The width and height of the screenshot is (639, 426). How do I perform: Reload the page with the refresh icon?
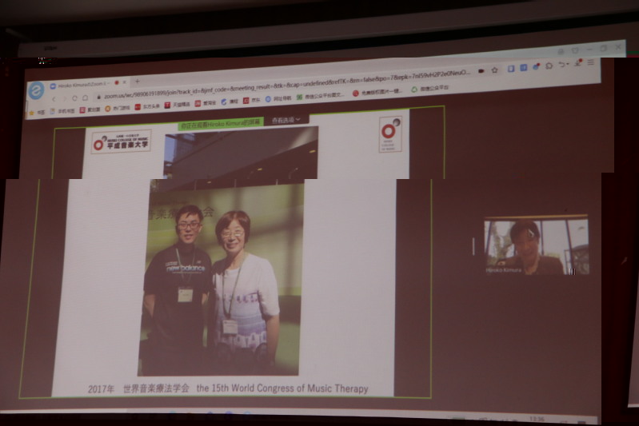point(74,98)
